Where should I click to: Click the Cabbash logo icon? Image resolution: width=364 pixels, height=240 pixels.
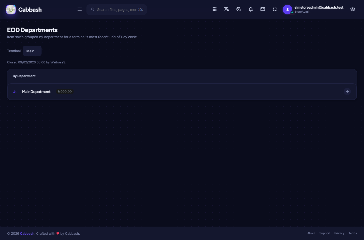11,10
